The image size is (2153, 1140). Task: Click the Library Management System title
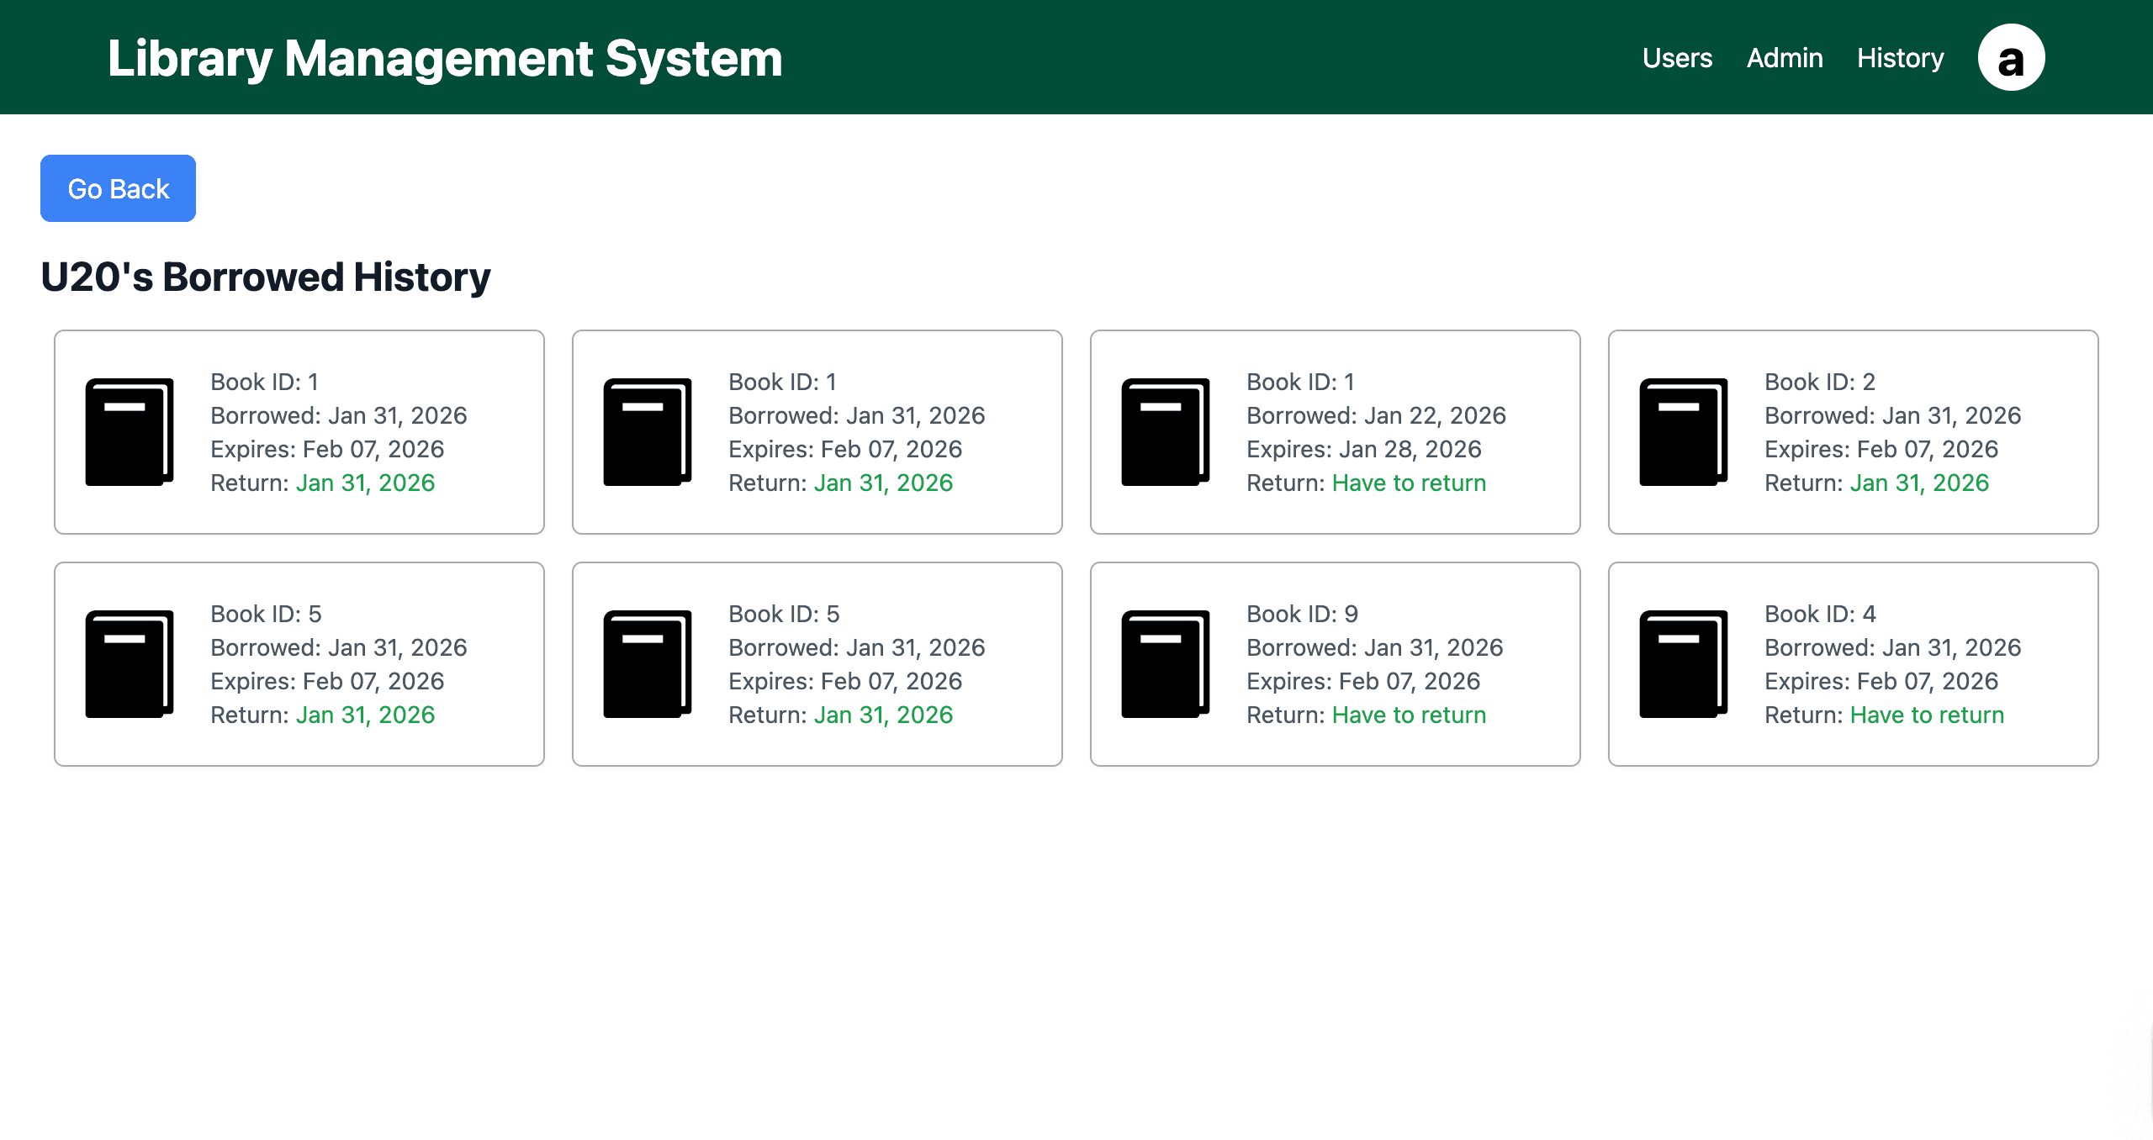coord(445,58)
